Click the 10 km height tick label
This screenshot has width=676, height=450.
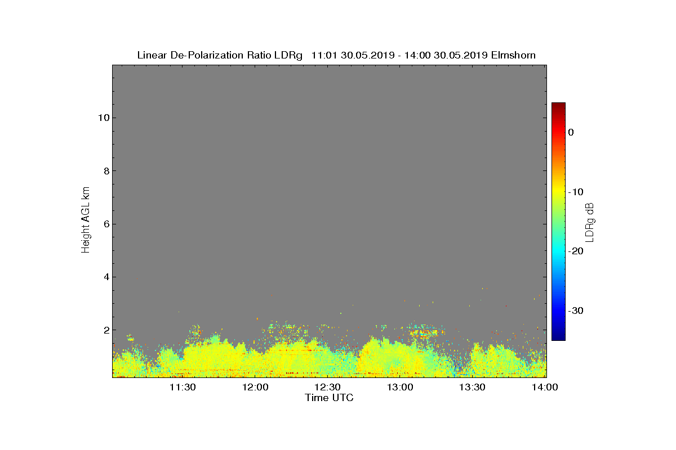(x=103, y=118)
